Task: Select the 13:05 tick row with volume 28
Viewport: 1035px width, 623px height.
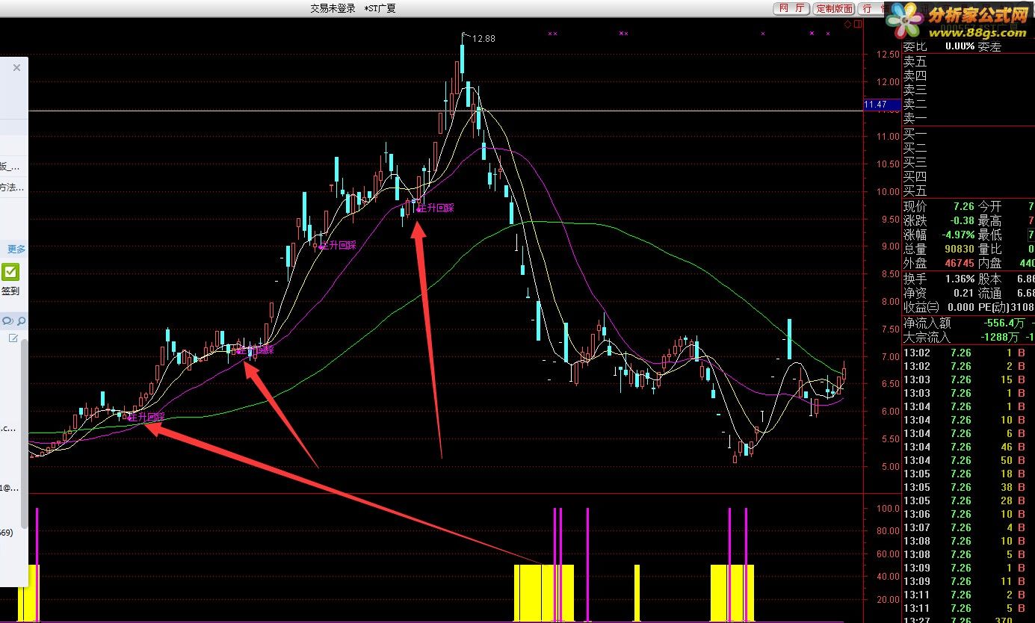Action: pos(968,500)
